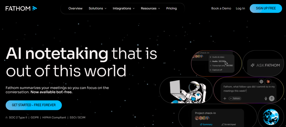Expand the Integrations dropdown menu
The height and width of the screenshot is (127, 286).
pyautogui.click(x=124, y=8)
